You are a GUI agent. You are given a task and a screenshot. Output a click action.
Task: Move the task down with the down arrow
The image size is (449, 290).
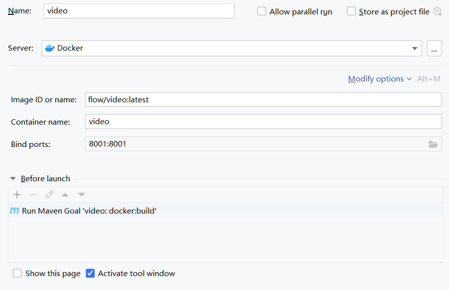[x=82, y=195]
